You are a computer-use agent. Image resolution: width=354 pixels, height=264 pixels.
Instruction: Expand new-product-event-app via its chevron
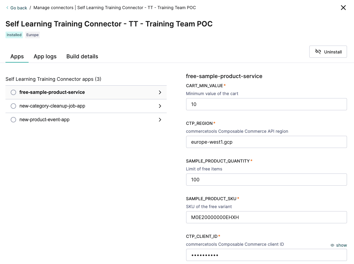160,120
